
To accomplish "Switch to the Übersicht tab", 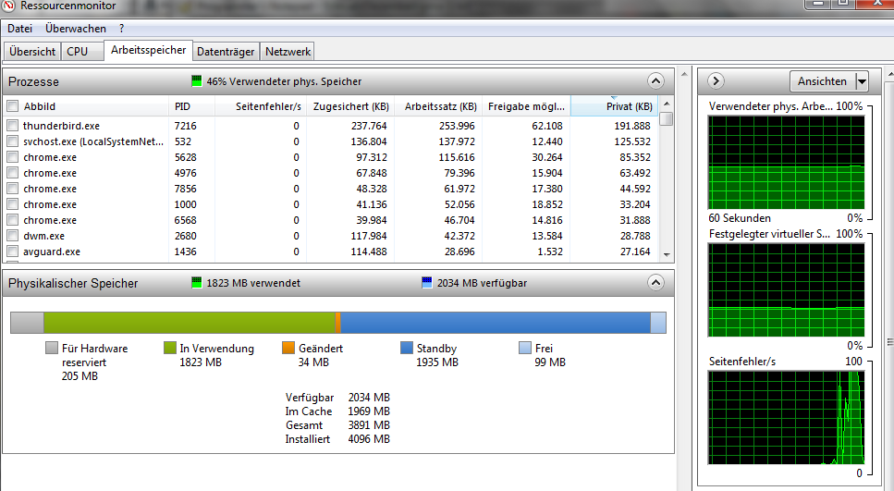I will coord(32,52).
